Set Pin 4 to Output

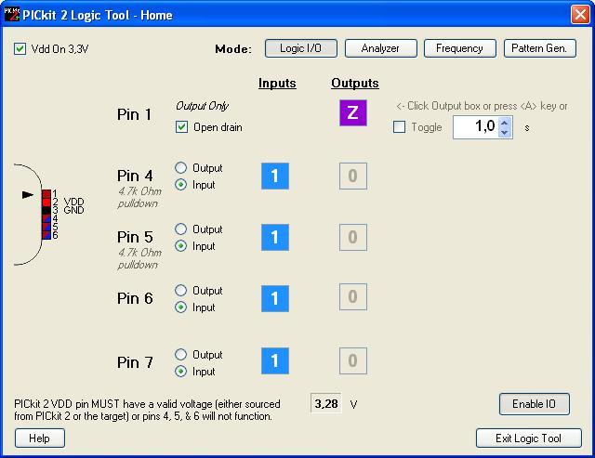[181, 167]
